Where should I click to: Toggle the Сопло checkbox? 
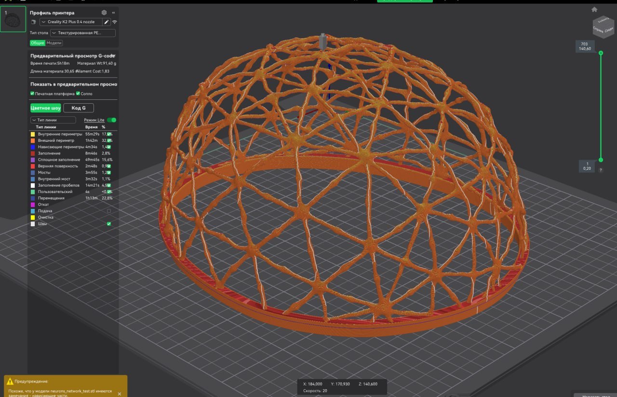coord(78,94)
